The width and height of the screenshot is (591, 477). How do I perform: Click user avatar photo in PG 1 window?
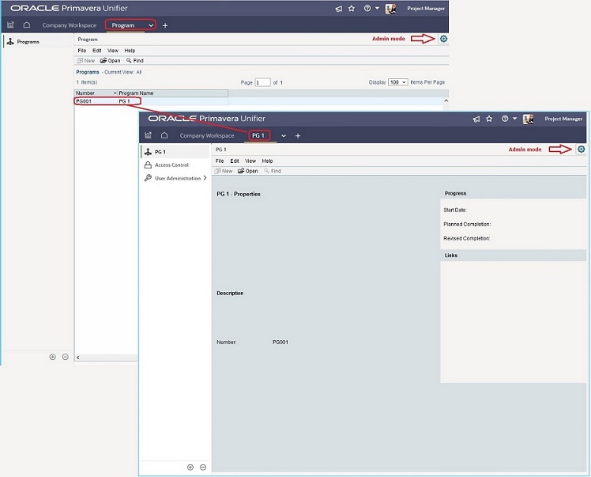[x=528, y=119]
